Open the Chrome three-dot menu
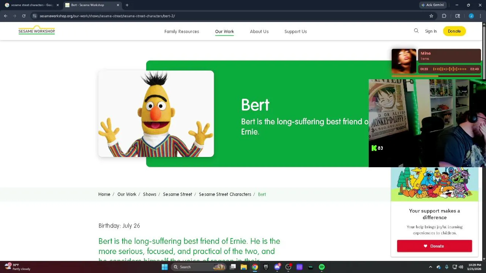This screenshot has height=273, width=486. pos(480,16)
